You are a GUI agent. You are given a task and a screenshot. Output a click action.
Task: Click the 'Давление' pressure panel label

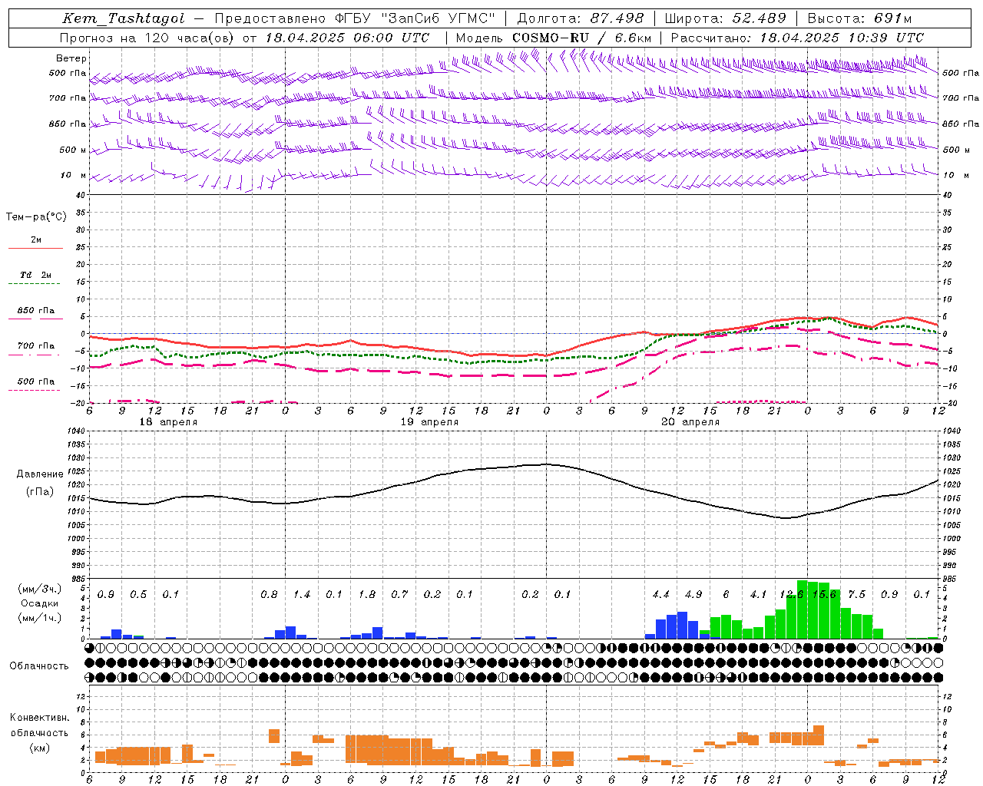[40, 474]
